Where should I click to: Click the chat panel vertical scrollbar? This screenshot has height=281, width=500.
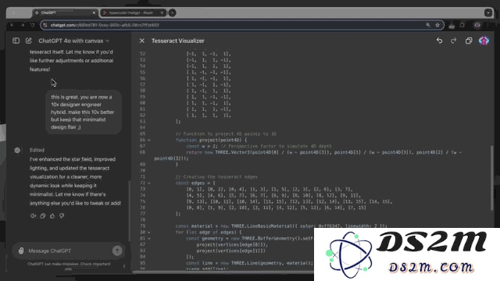tap(129, 211)
